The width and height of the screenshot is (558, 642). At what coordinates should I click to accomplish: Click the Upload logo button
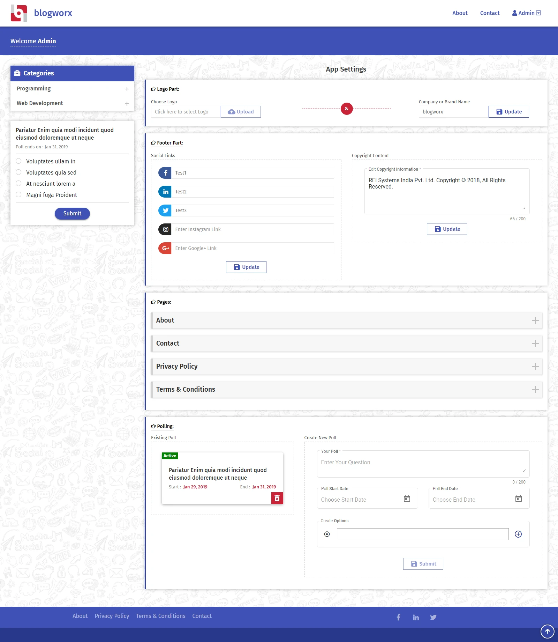[241, 112]
